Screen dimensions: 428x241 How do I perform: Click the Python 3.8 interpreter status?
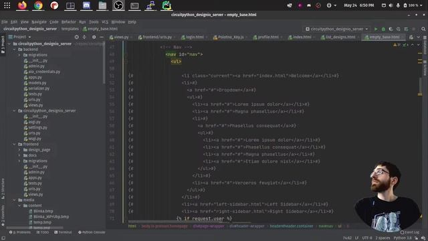[403, 238]
